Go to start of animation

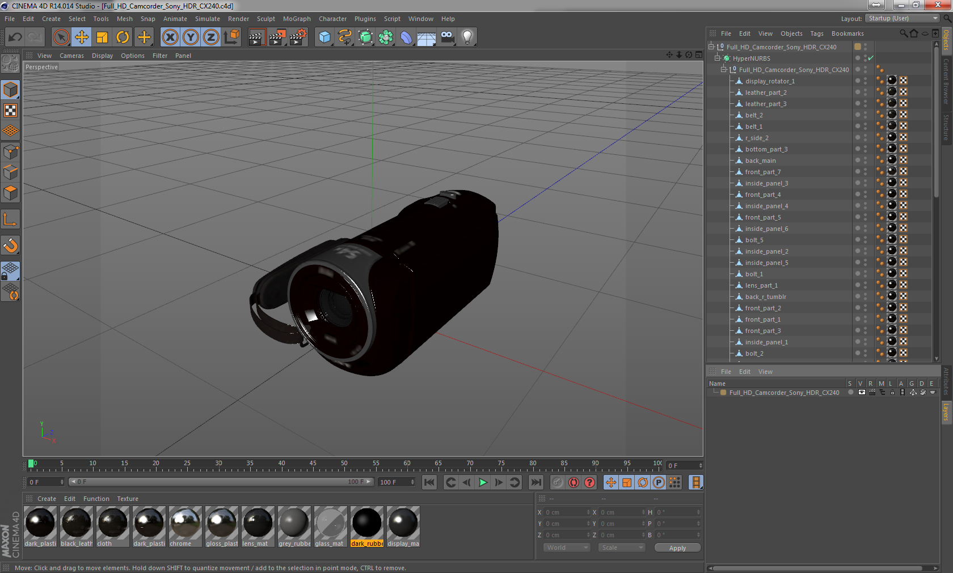pyautogui.click(x=429, y=482)
